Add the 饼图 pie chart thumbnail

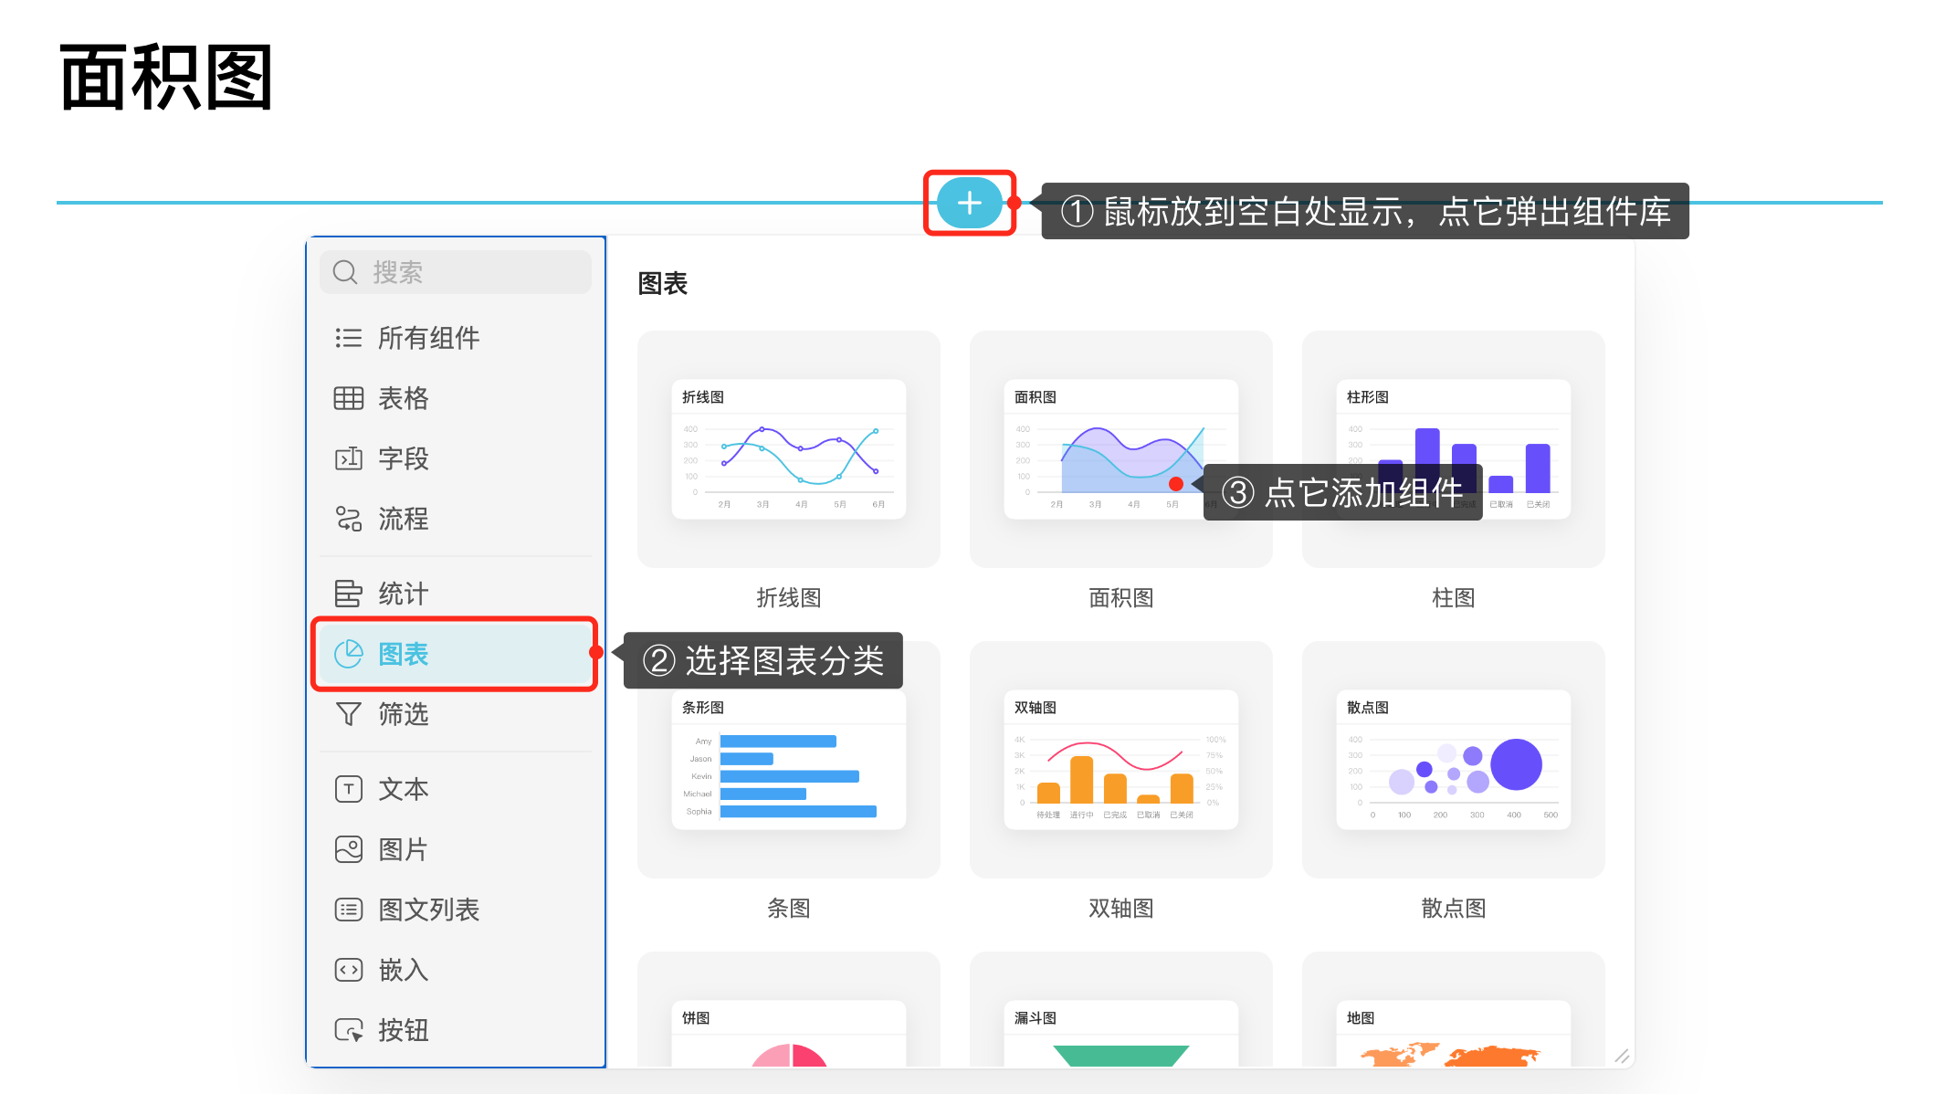789,1010
